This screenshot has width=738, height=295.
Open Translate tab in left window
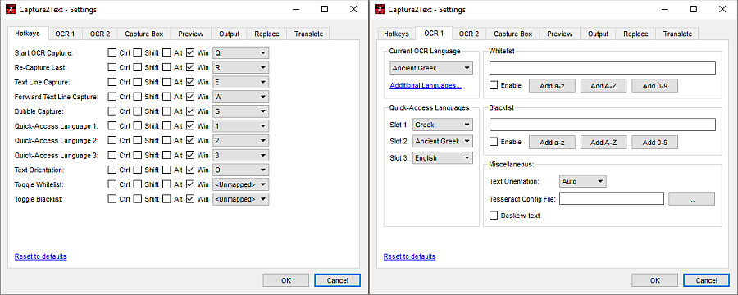pos(308,34)
